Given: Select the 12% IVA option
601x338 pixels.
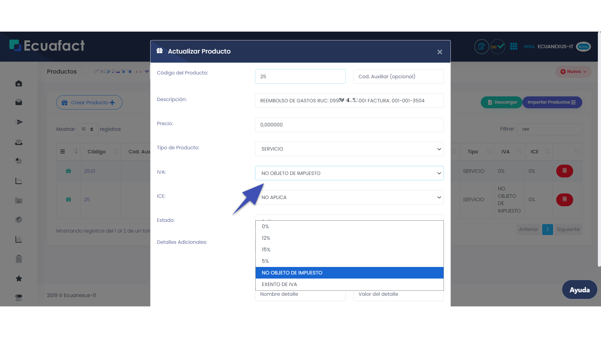Looking at the screenshot, I should click(x=266, y=238).
